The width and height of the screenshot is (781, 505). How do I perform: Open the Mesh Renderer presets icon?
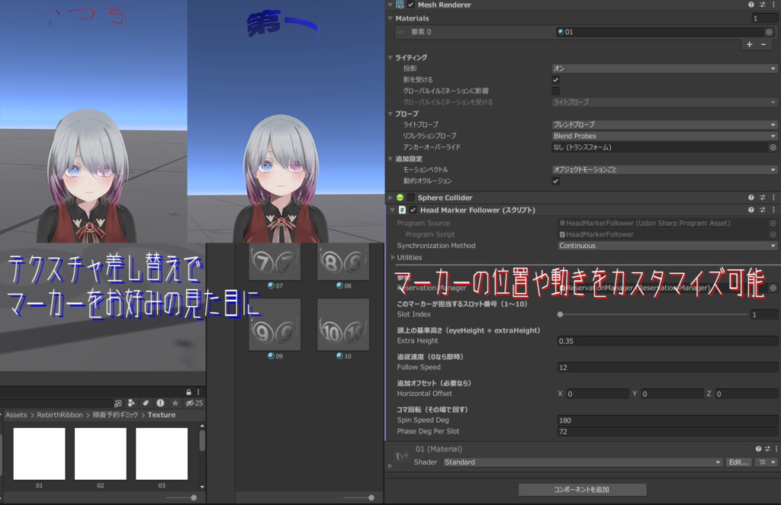click(762, 5)
